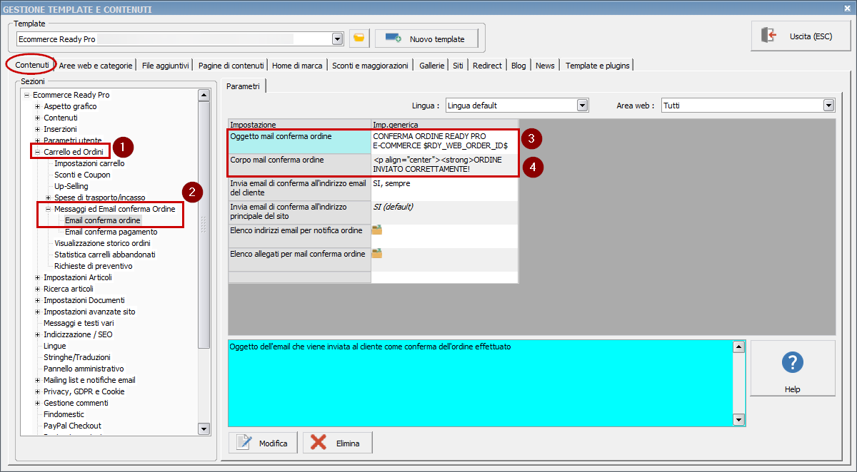Switch to Template e plugins tab
The width and height of the screenshot is (857, 472).
[598, 66]
